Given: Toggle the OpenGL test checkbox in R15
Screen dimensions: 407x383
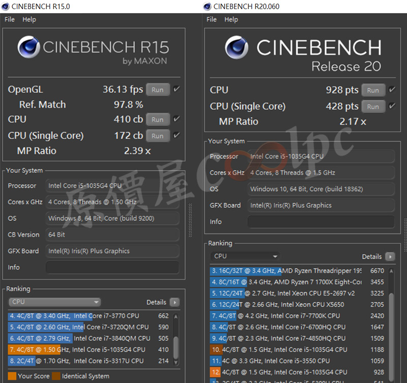Looking at the screenshot, I should (177, 89).
